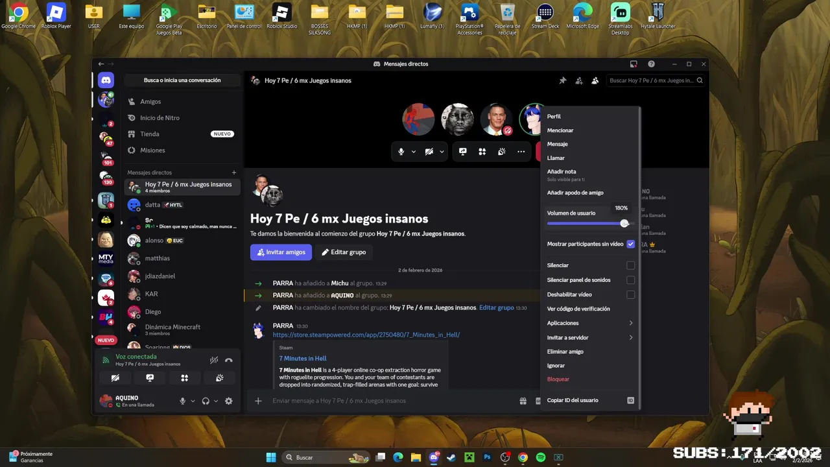The image size is (830, 467).
Task: Open soundboard from bottom voice panel
Action: (x=220, y=378)
